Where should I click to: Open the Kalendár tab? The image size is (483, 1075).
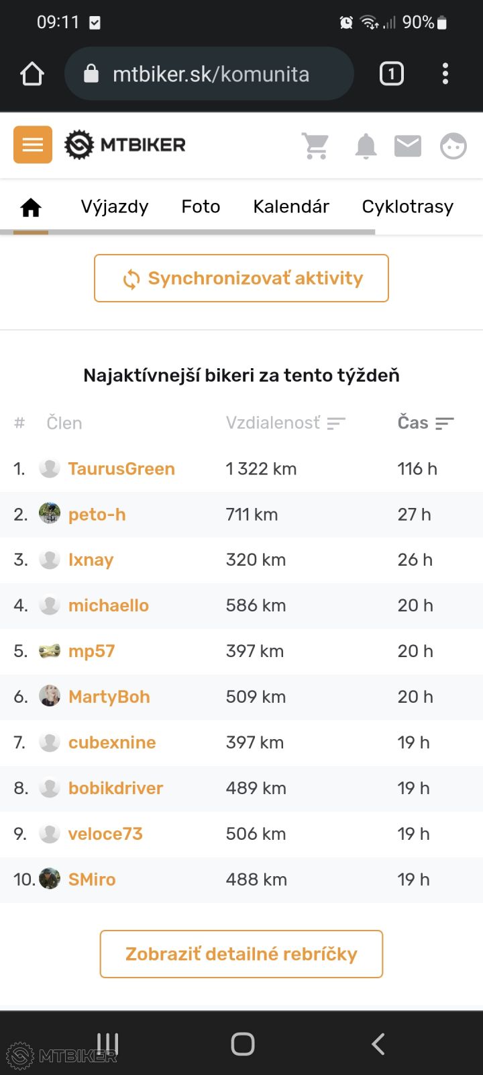291,207
